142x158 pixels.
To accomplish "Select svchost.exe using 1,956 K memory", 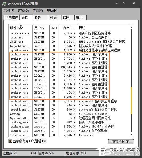I will click(69, 97).
